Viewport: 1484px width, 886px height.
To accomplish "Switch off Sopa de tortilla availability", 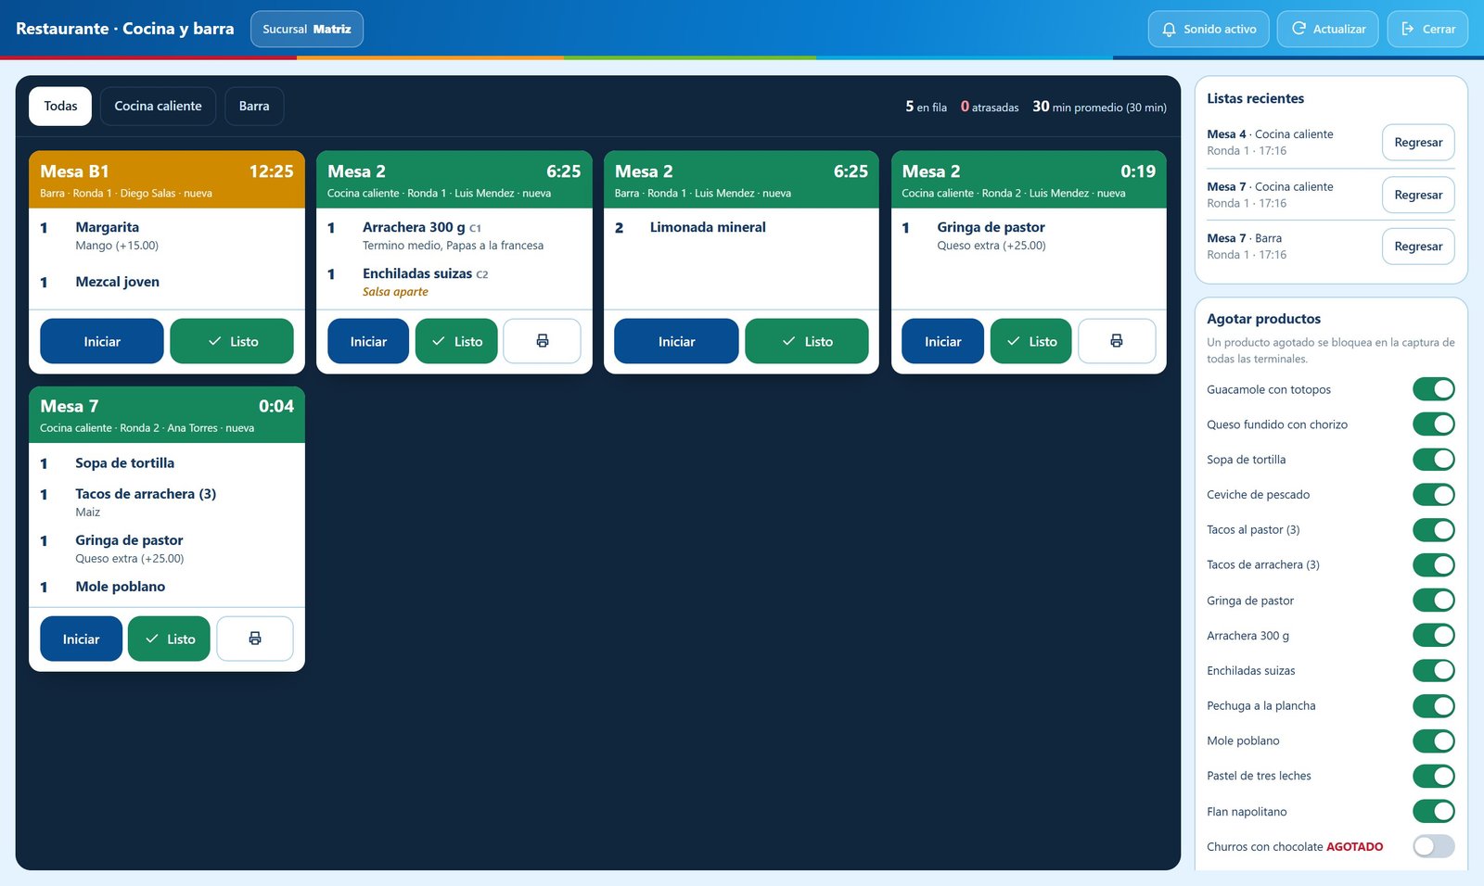I will coord(1434,460).
